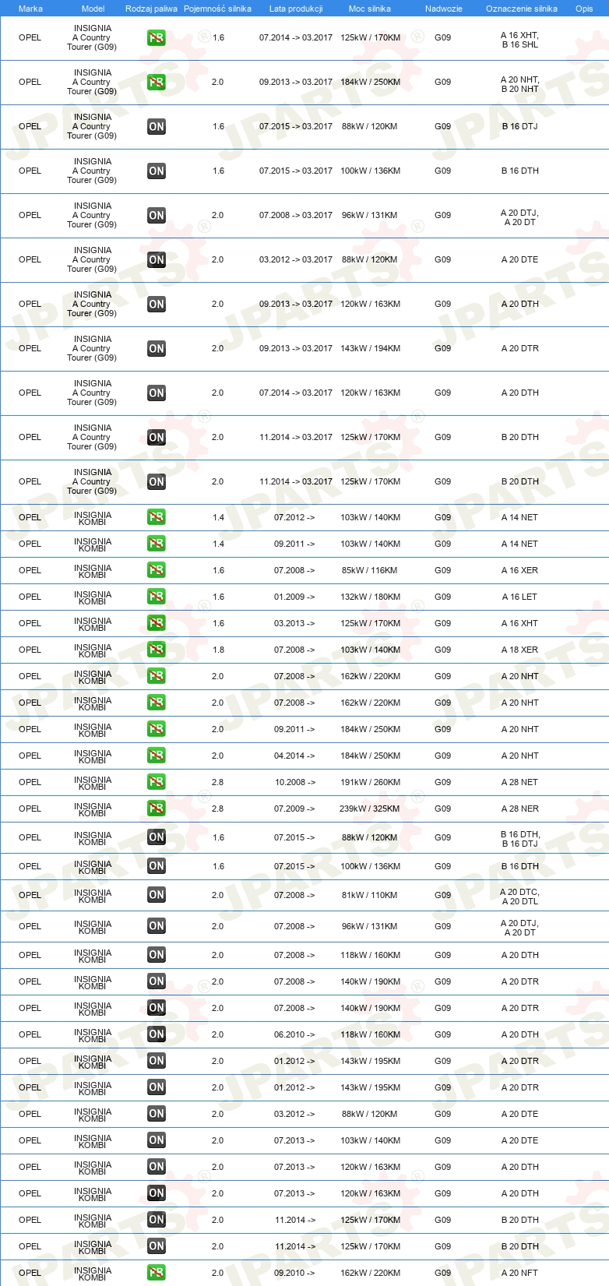Click the engine code A 16 LET
The height and width of the screenshot is (1286, 609).
pyautogui.click(x=519, y=597)
